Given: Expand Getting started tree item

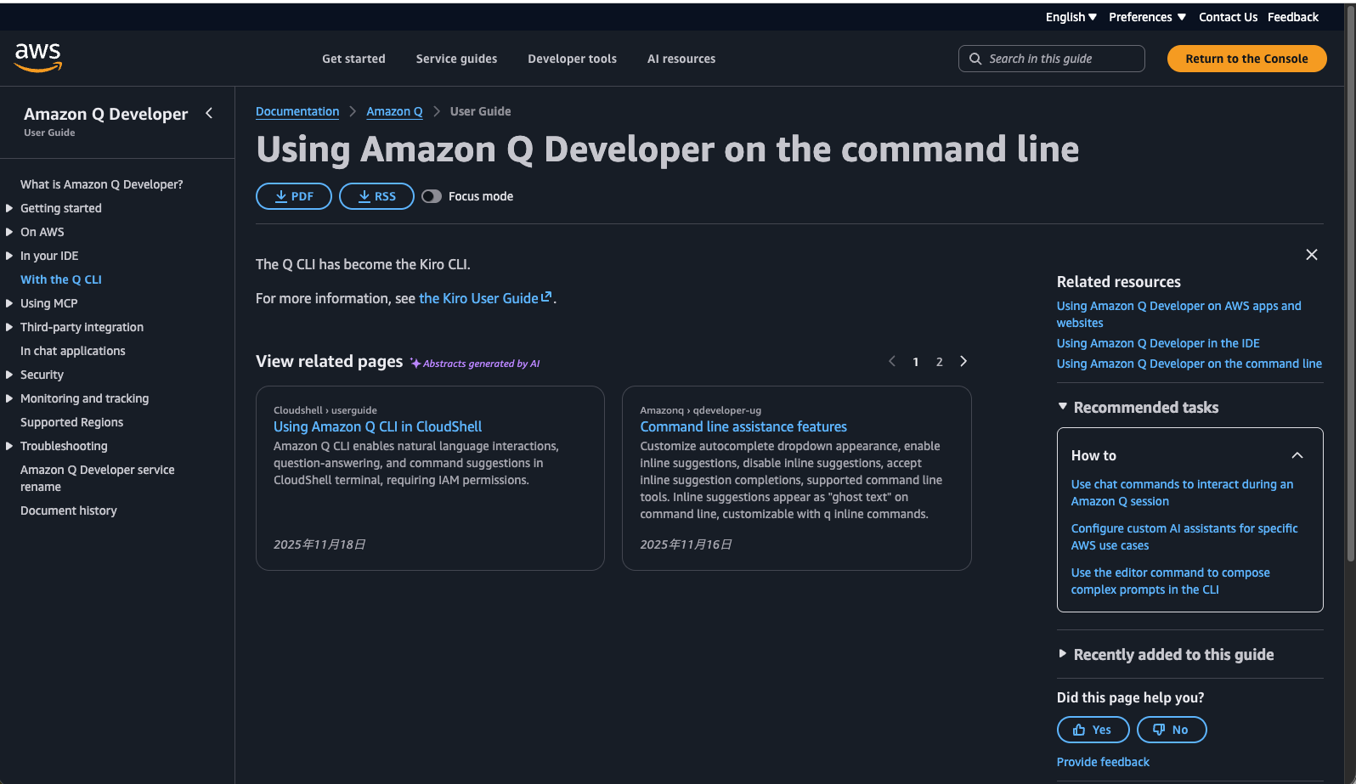Looking at the screenshot, I should [x=9, y=208].
